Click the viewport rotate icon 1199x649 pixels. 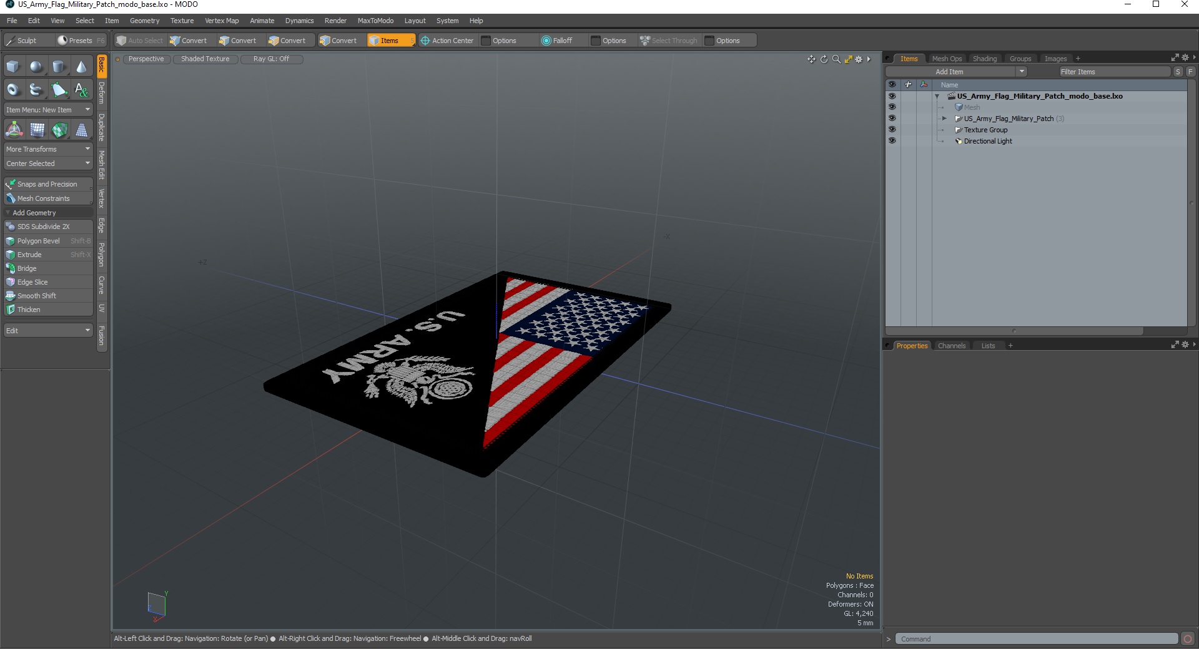point(824,59)
